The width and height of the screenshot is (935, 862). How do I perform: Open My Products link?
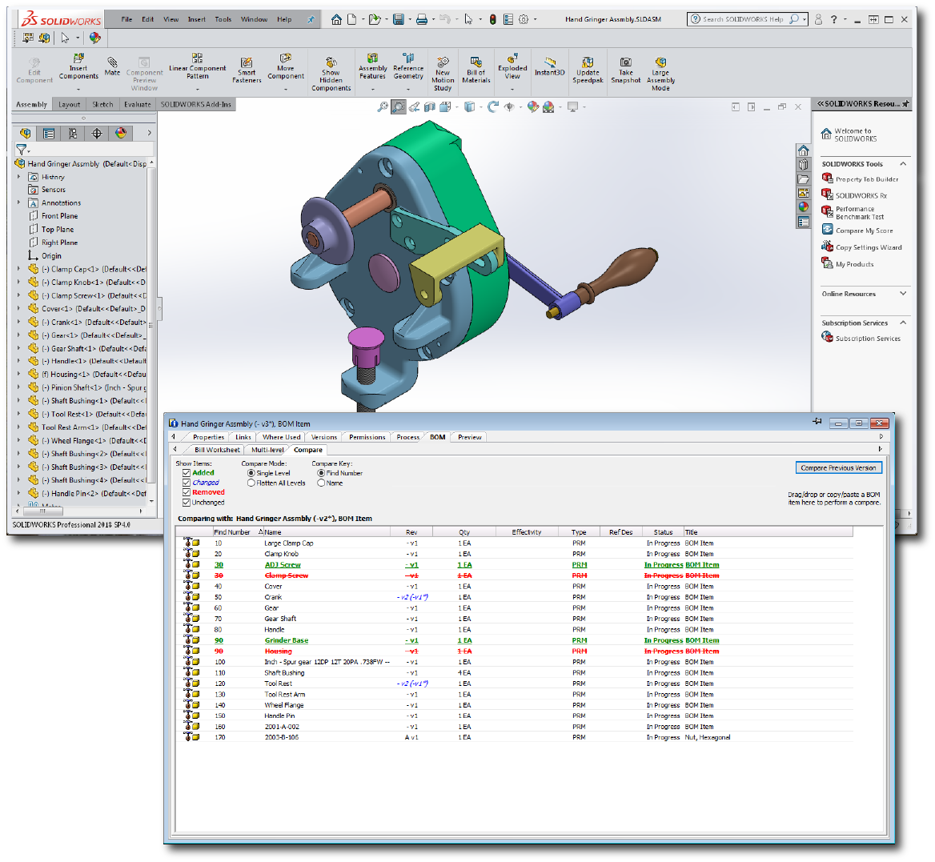854,265
